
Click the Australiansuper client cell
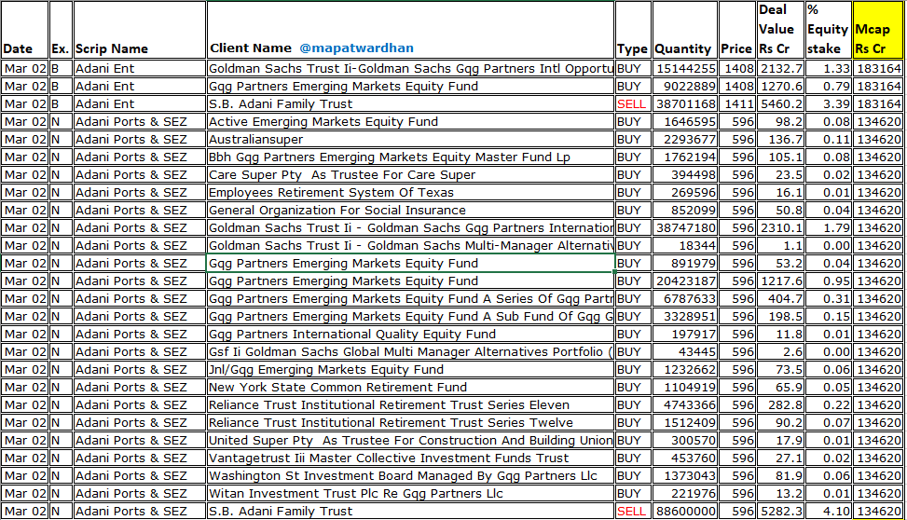click(x=410, y=140)
